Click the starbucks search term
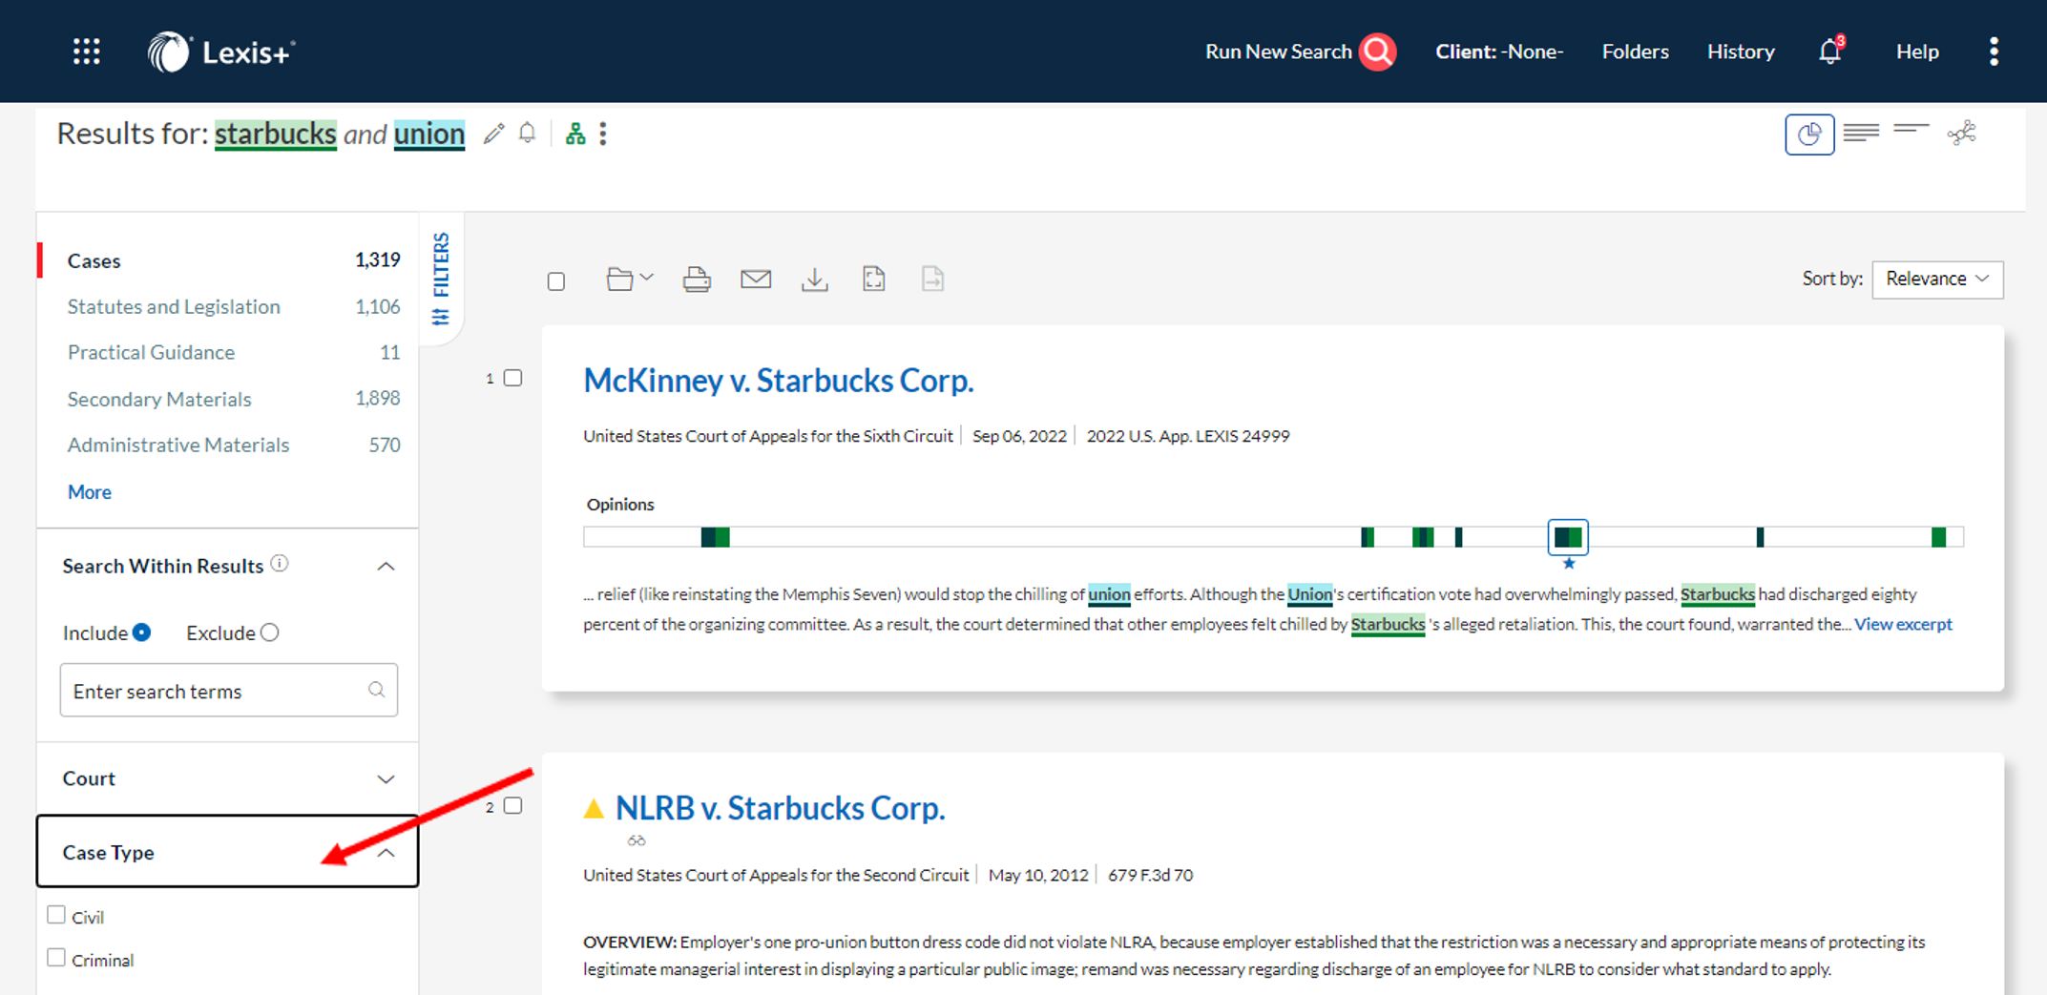This screenshot has height=995, width=2047. 275,134
